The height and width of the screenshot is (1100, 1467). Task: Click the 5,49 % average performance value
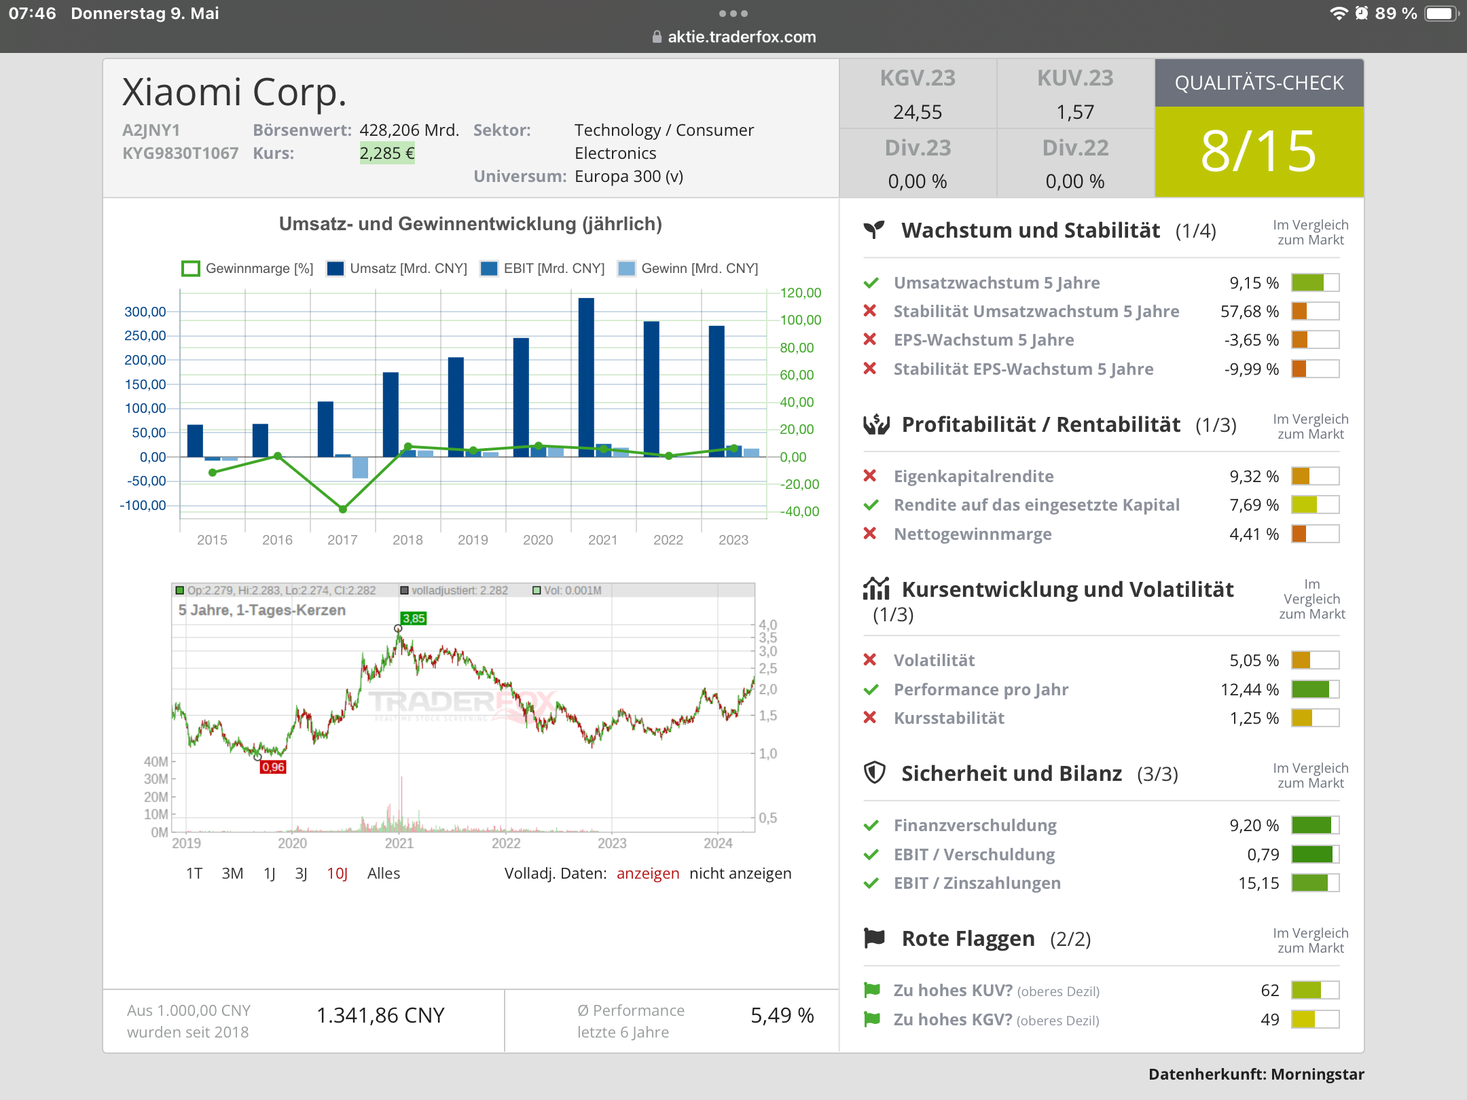pyautogui.click(x=782, y=1015)
